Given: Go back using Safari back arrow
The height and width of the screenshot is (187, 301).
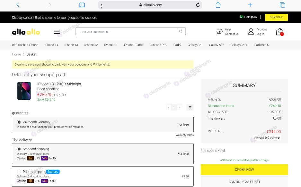Looking at the screenshot, I should [18, 5].
